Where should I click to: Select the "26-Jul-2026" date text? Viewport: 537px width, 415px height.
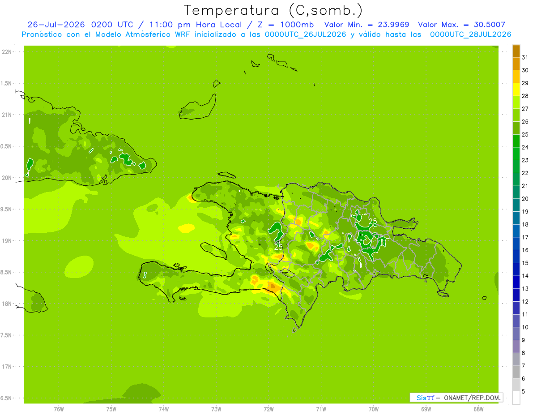56,25
